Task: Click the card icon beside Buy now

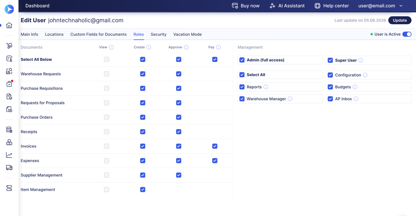Action: (235, 6)
